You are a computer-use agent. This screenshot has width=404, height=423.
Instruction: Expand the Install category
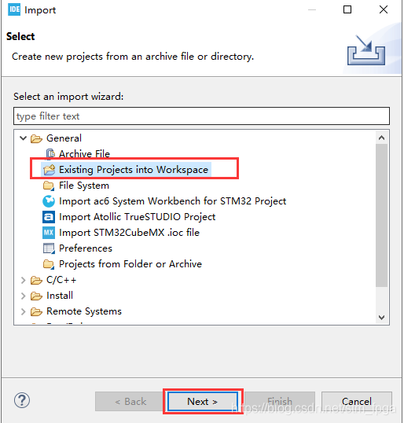[24, 296]
